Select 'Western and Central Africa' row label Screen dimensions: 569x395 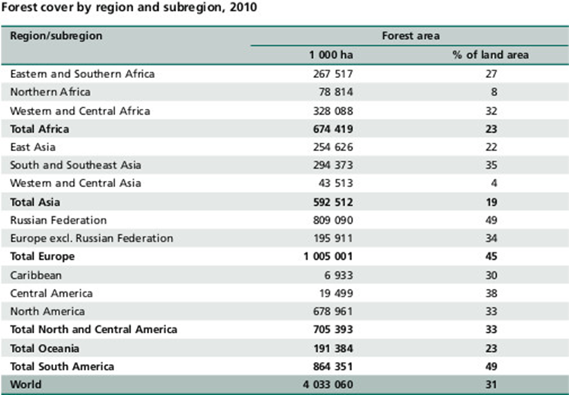pyautogui.click(x=80, y=111)
